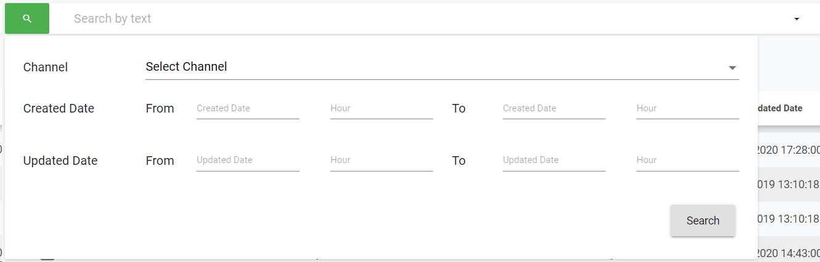Sort by the Updated Date column header
The height and width of the screenshot is (262, 820).
click(x=779, y=108)
